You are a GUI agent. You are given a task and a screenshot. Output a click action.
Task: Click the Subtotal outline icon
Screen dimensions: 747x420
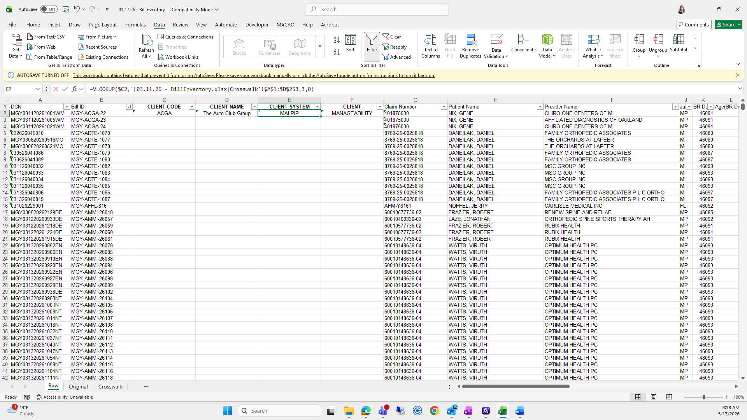[x=678, y=43]
